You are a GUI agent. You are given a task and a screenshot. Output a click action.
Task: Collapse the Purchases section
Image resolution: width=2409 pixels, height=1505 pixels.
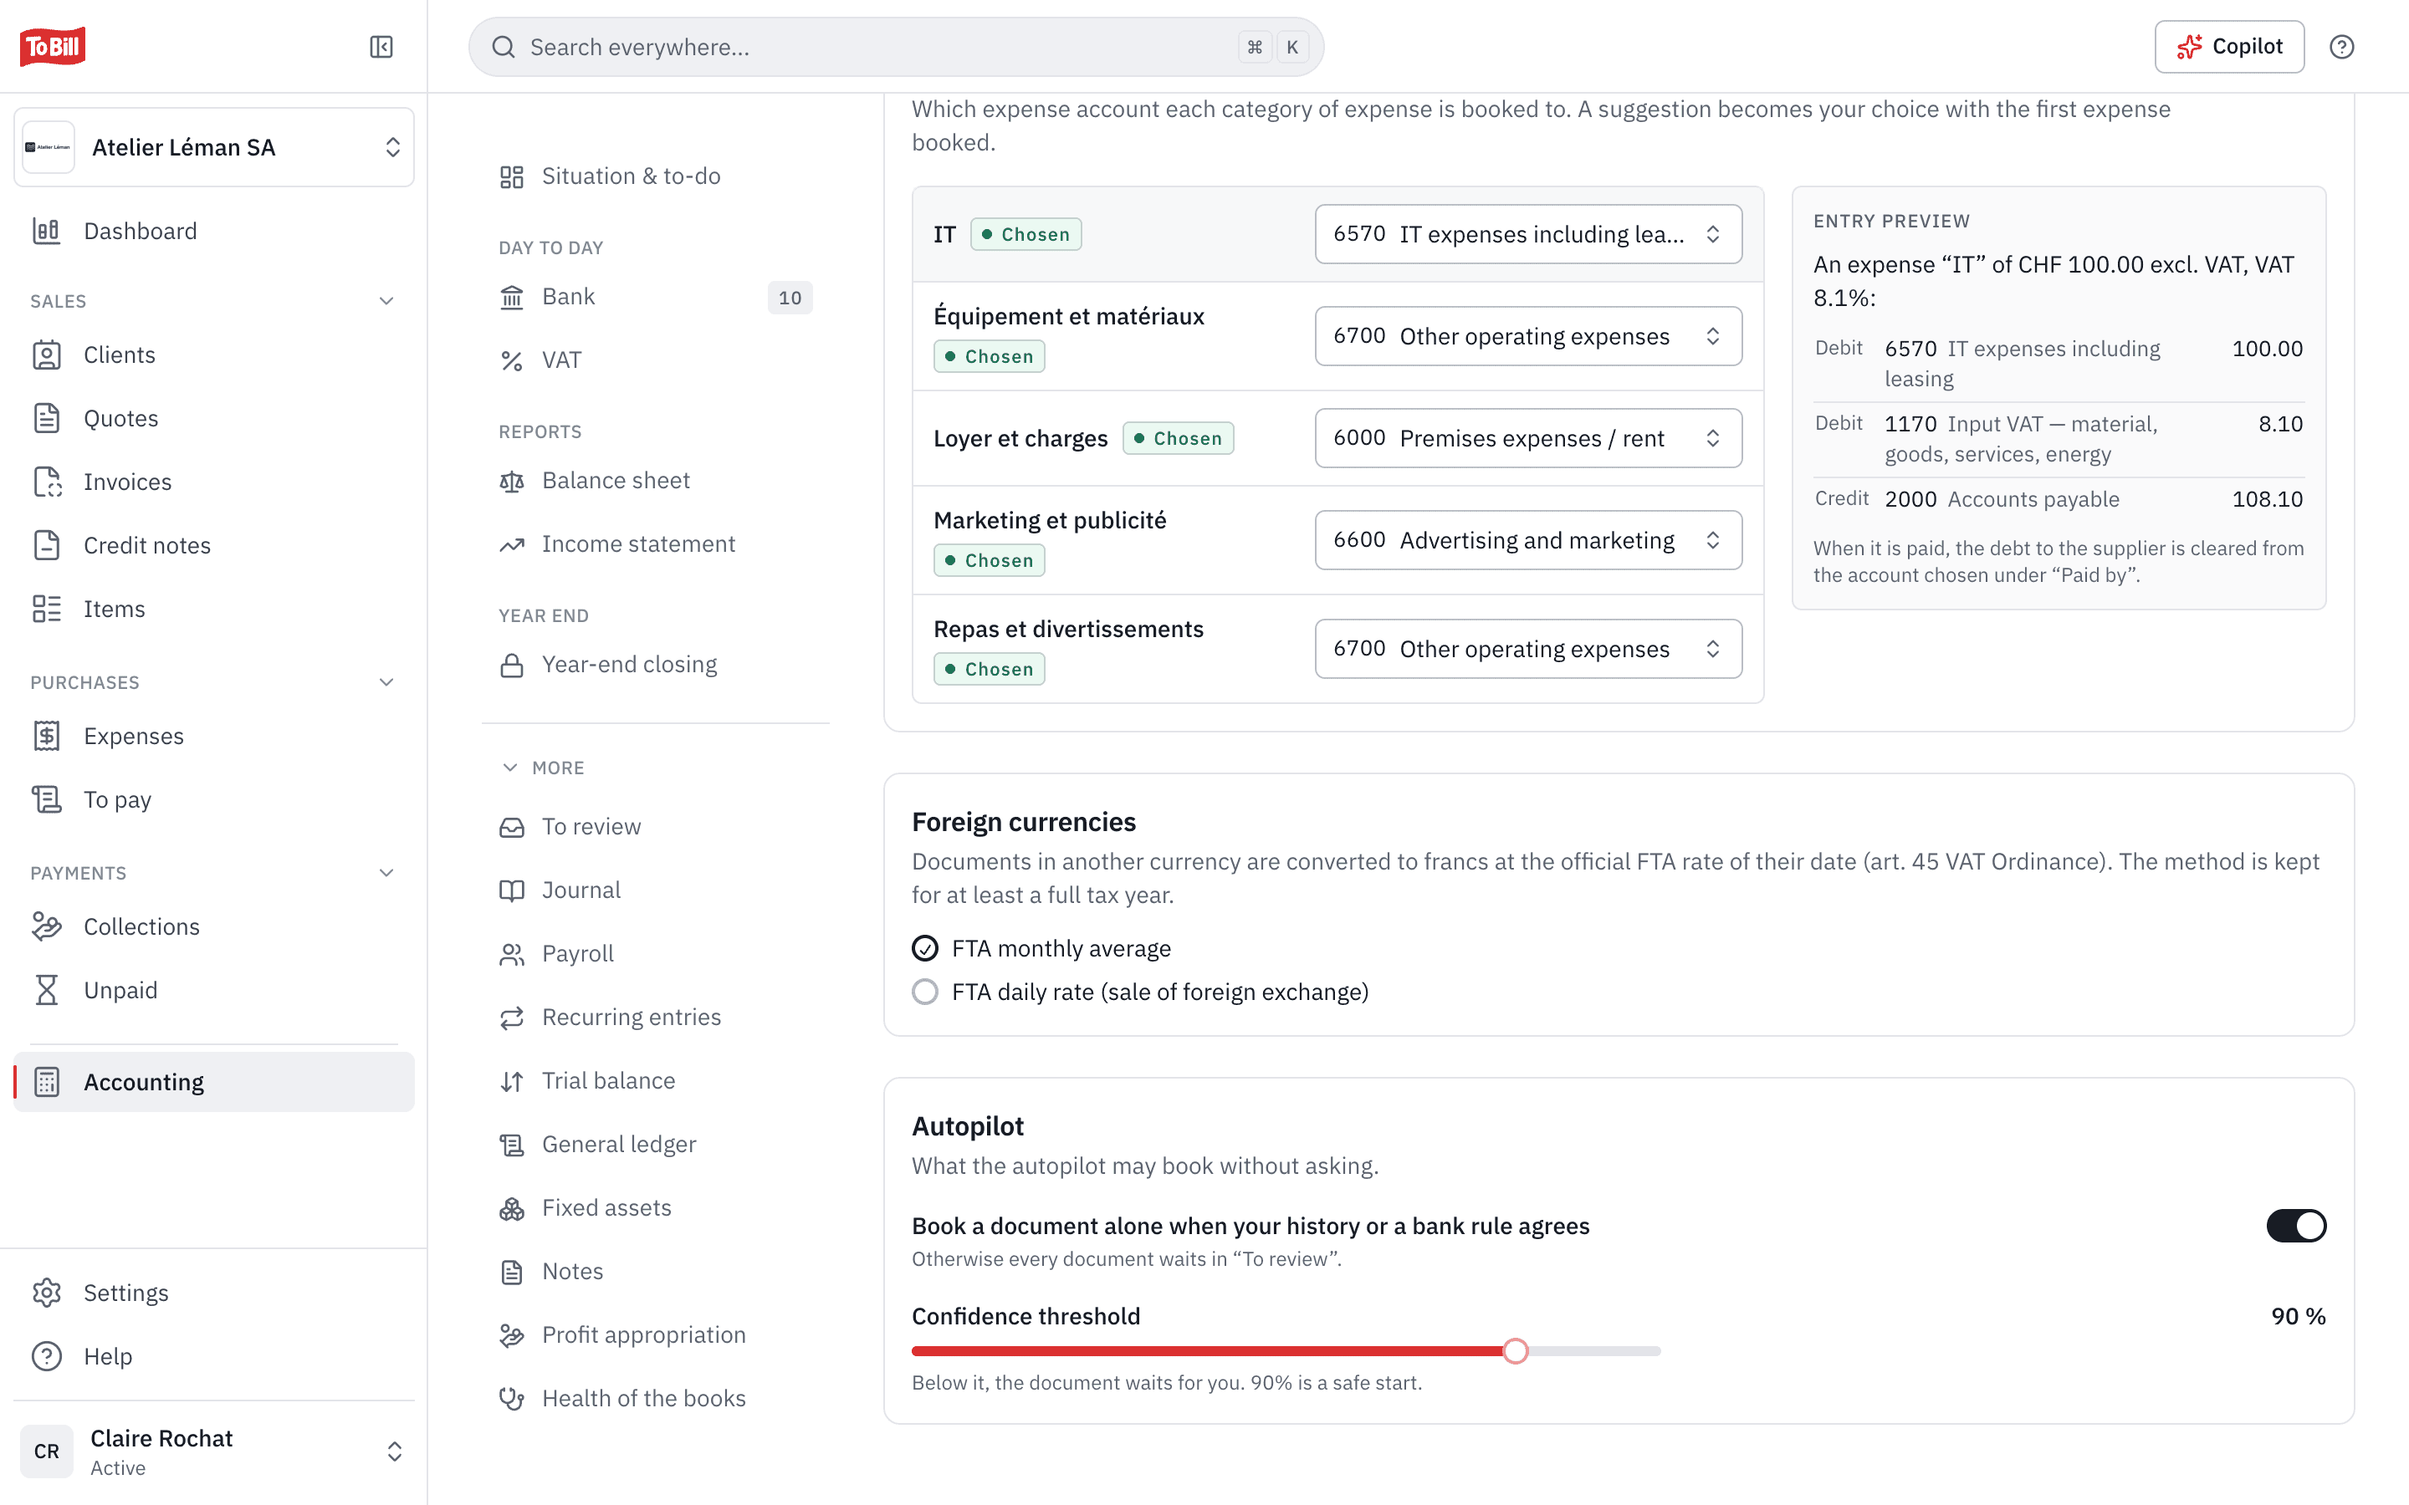(386, 681)
